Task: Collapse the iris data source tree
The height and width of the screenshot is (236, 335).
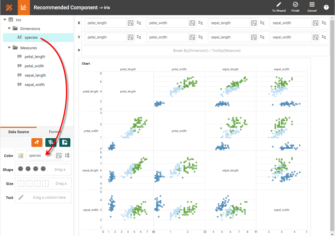Action: click(x=5, y=20)
